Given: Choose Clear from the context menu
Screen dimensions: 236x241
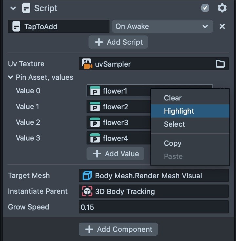Looking at the screenshot, I should (173, 98).
